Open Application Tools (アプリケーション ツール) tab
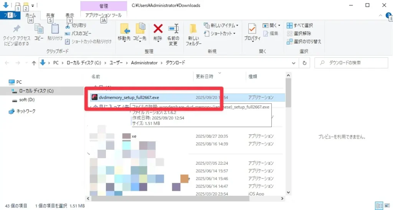 104,15
